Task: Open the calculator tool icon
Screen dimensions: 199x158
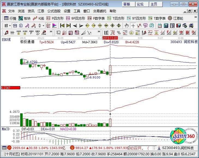Action: 166,26
